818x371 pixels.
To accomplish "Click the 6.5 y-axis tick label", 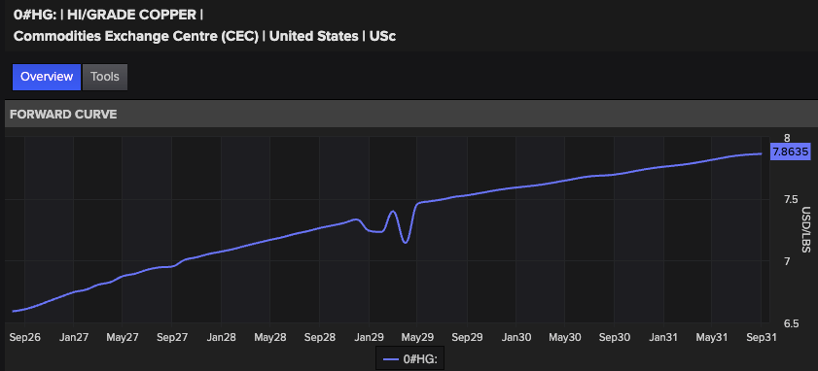I will pos(791,323).
